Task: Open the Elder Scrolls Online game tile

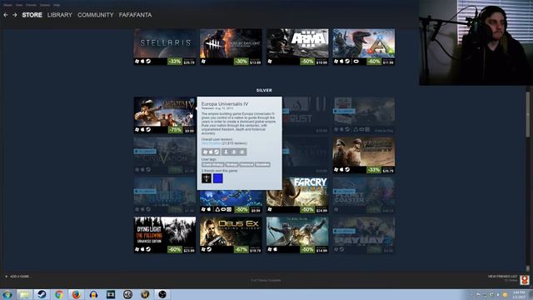Action: point(297,235)
